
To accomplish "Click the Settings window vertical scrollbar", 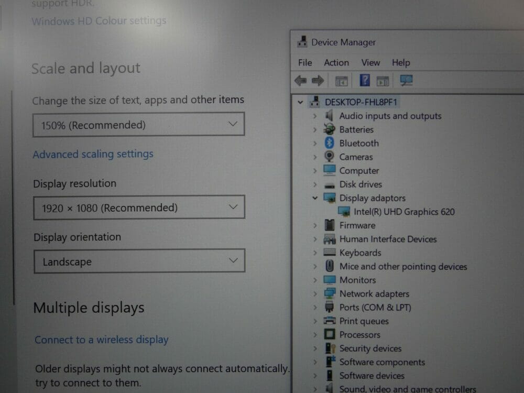I will pos(14,197).
